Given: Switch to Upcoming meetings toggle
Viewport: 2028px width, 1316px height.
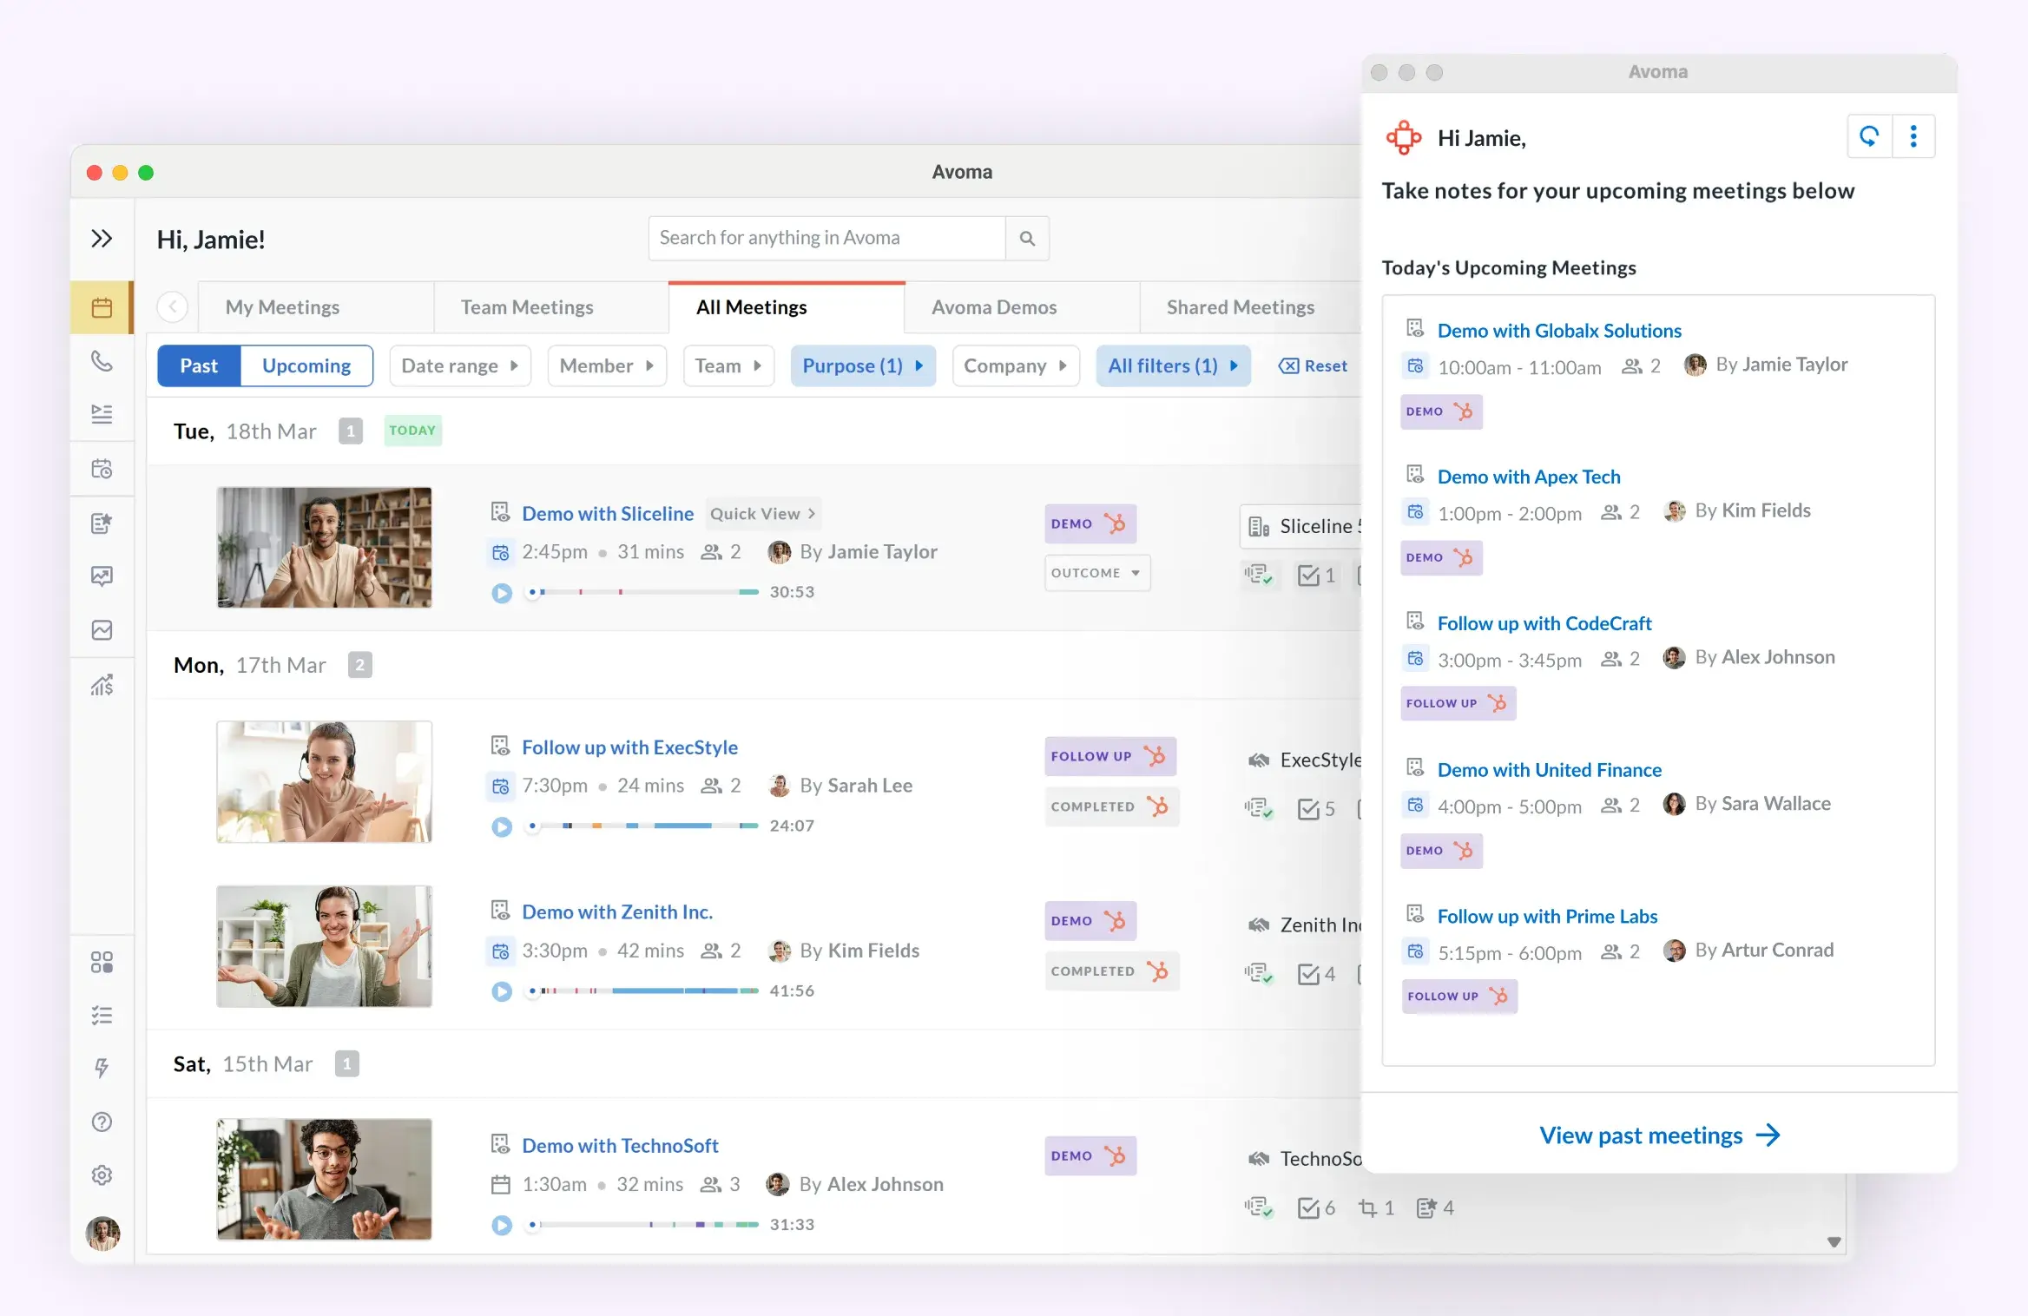Looking at the screenshot, I should click(x=306, y=365).
